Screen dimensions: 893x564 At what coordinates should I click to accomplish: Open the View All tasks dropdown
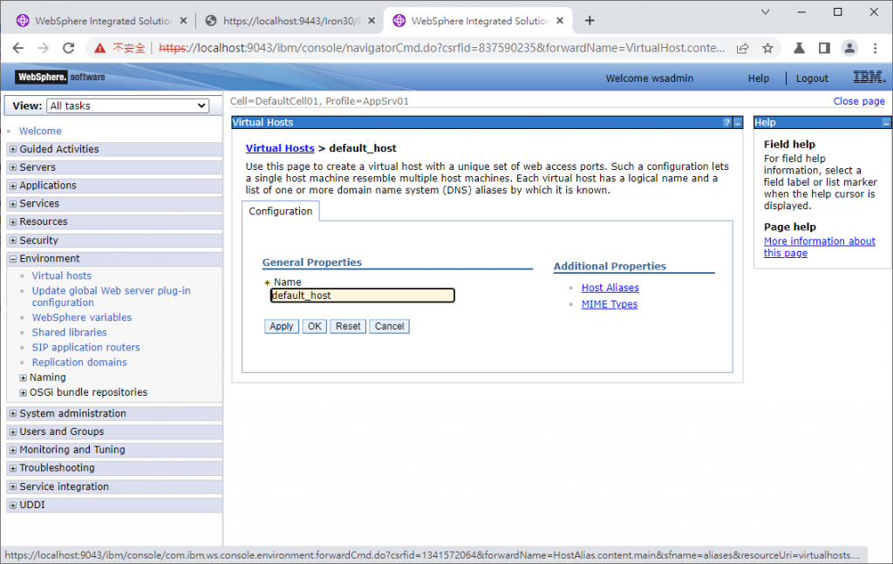tap(127, 105)
